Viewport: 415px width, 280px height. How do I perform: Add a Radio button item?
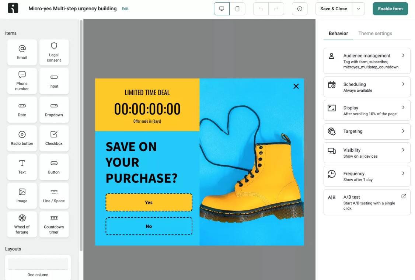pyautogui.click(x=22, y=138)
